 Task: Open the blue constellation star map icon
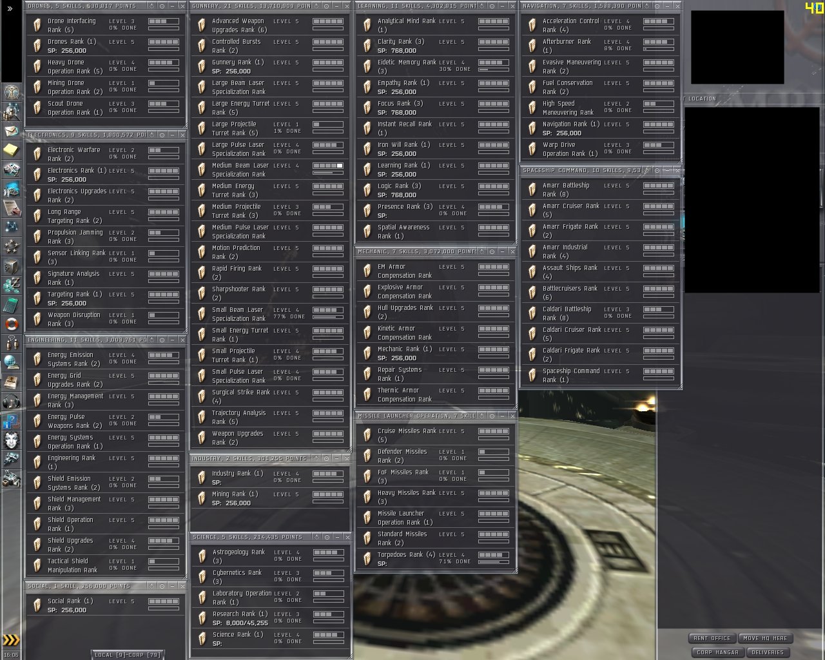(x=12, y=228)
